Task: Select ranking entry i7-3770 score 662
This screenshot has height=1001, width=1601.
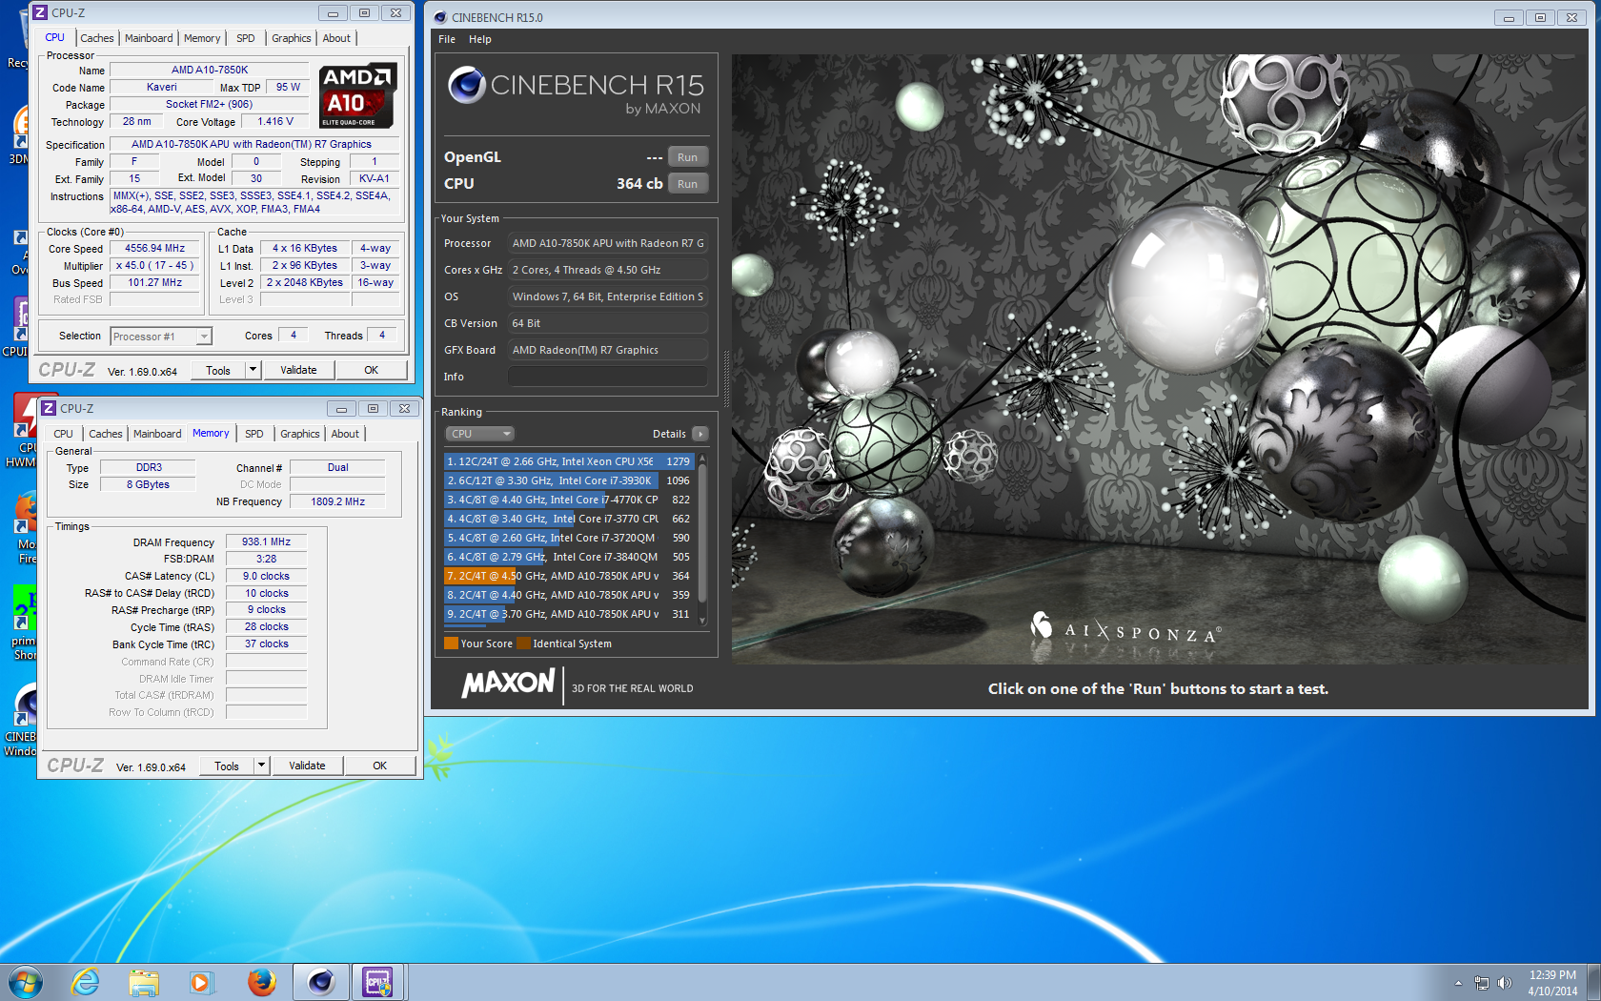Action: (x=569, y=519)
